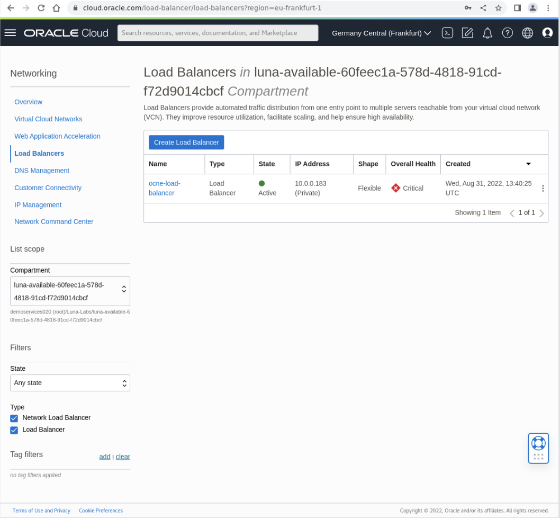Open Cloud Shell developer tools icon

point(447,33)
